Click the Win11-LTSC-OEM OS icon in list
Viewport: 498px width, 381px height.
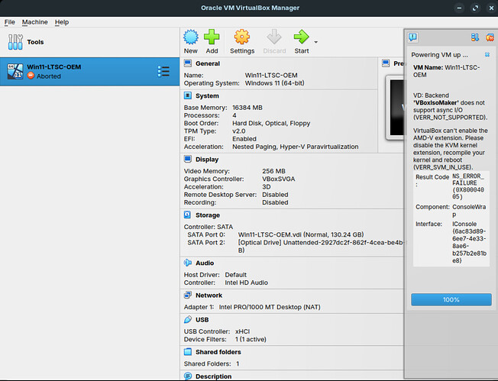click(x=15, y=72)
